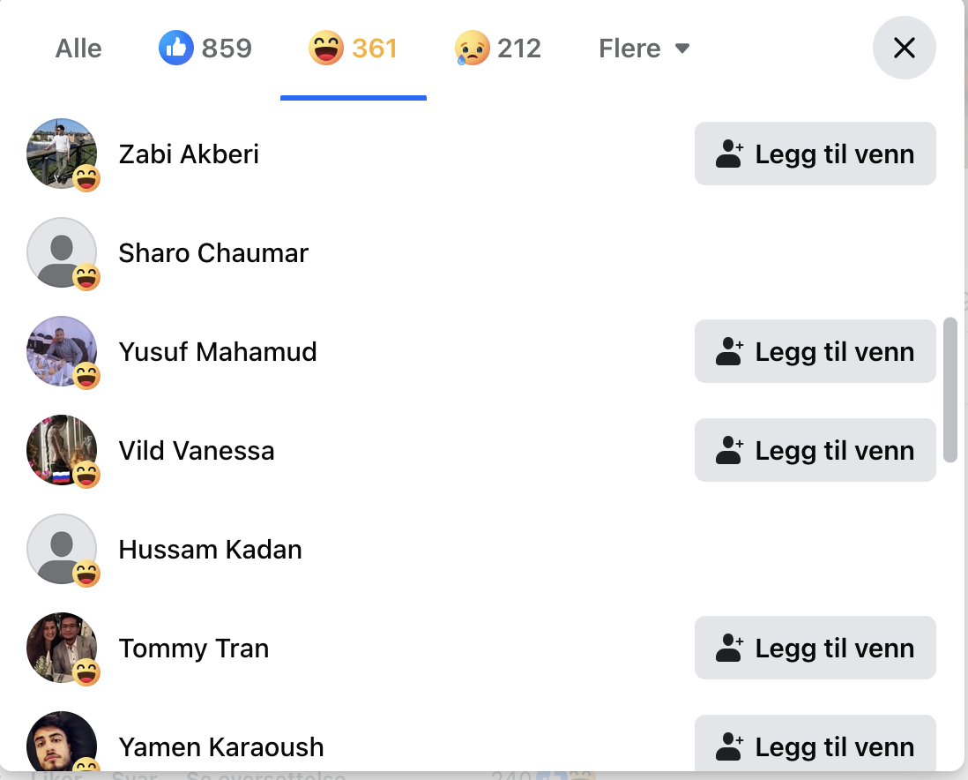Viewport: 968px width, 780px height.
Task: Close the reactions dialog
Action: tap(904, 48)
